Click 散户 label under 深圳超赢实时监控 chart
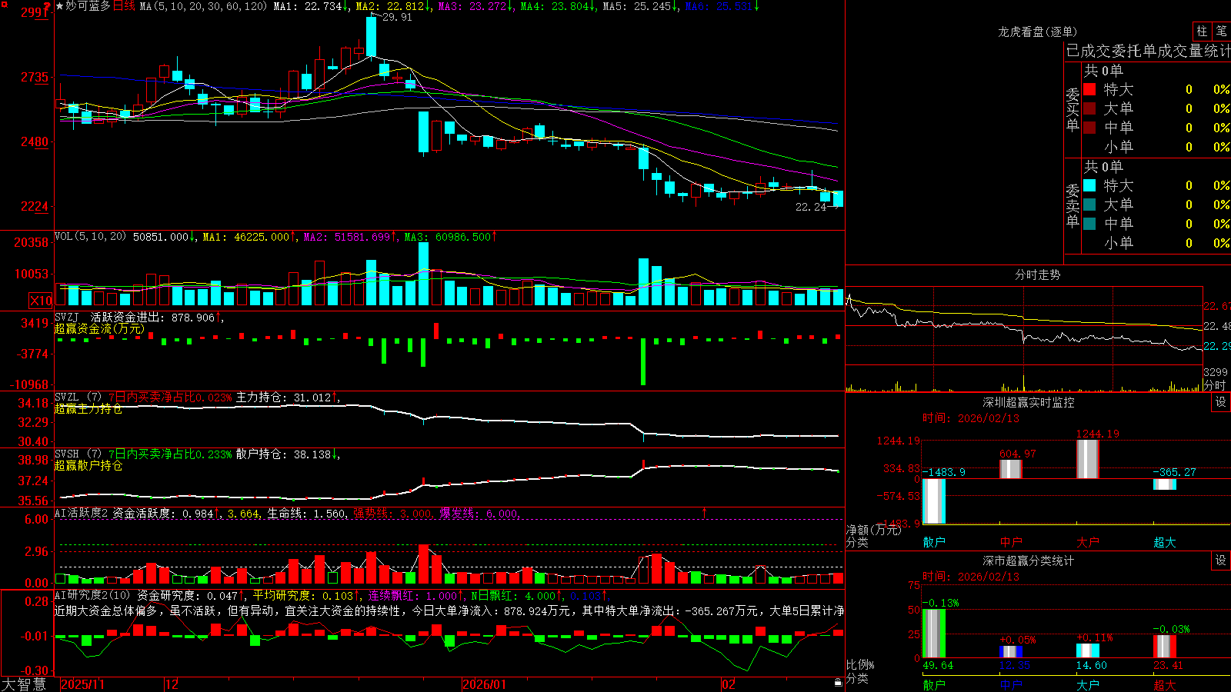Image resolution: width=1231 pixels, height=692 pixels. (934, 542)
